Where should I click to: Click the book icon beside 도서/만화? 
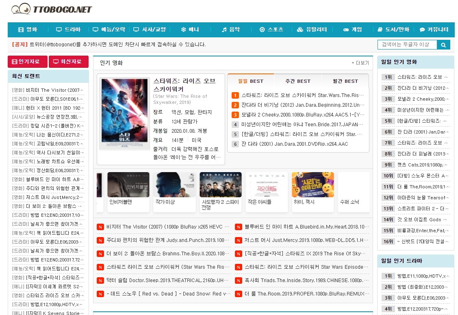point(380,30)
